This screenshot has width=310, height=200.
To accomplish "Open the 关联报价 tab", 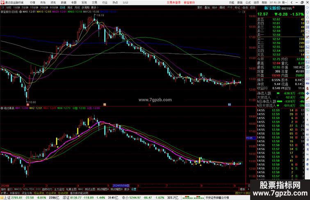I will coord(15,193).
